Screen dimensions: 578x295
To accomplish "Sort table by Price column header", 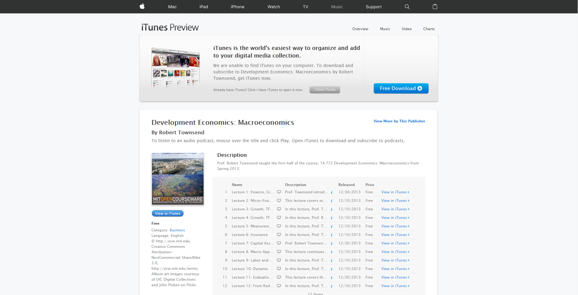I will pos(370,185).
